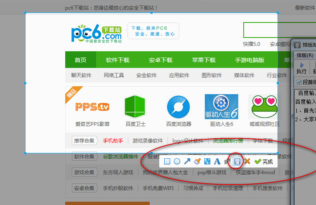
Task: Select the text annotation tool
Action: pyautogui.click(x=217, y=161)
